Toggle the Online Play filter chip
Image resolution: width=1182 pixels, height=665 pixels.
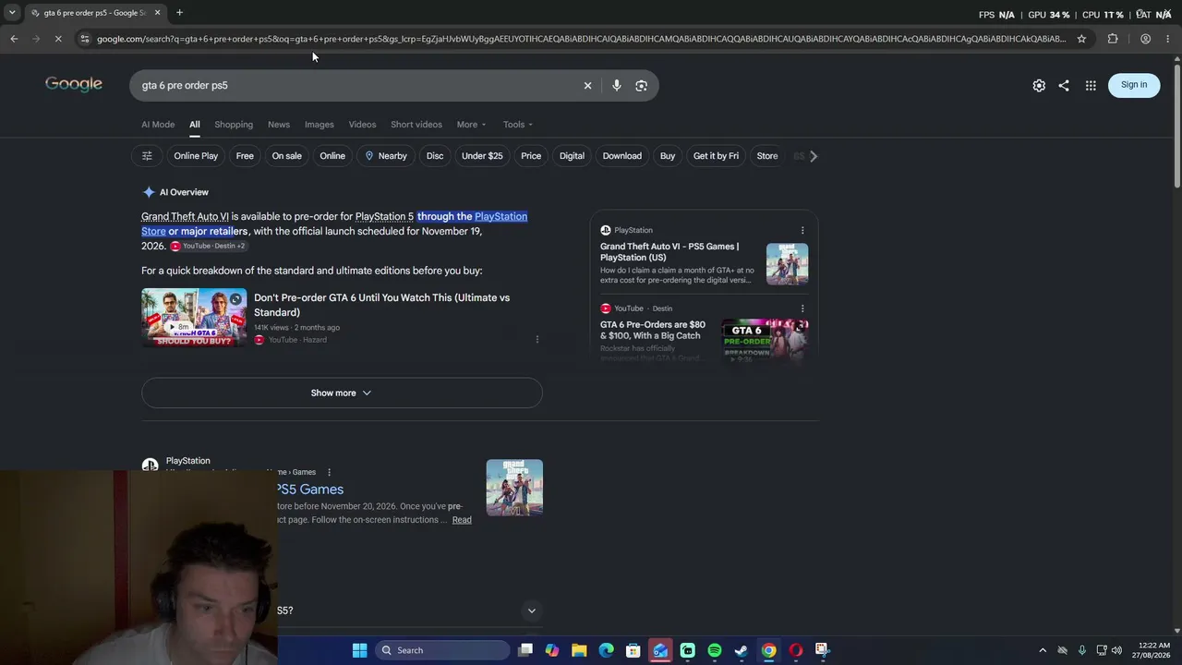pos(196,156)
